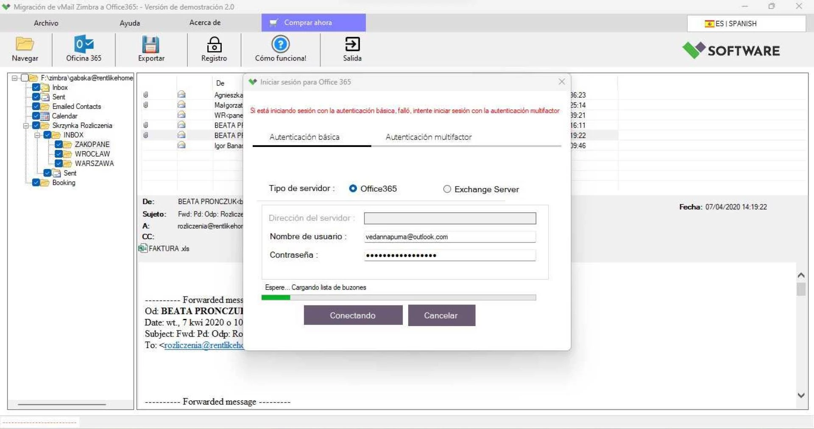The height and width of the screenshot is (429, 814).
Task: Collapse the INBOX subfolder tree node
Action: click(37, 135)
